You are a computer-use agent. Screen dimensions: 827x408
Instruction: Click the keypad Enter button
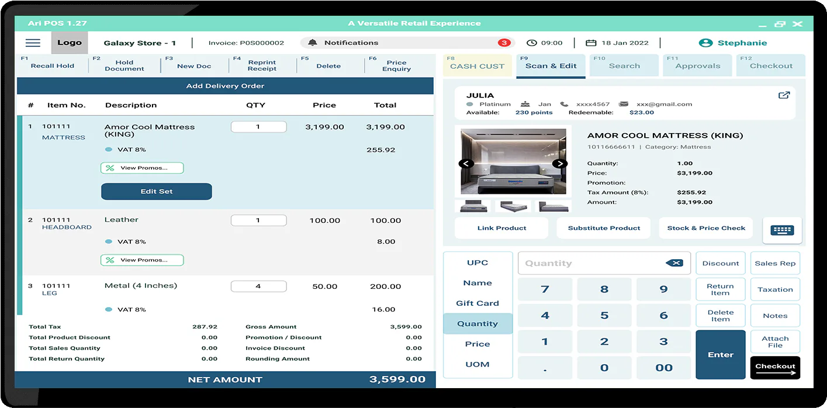[721, 355]
